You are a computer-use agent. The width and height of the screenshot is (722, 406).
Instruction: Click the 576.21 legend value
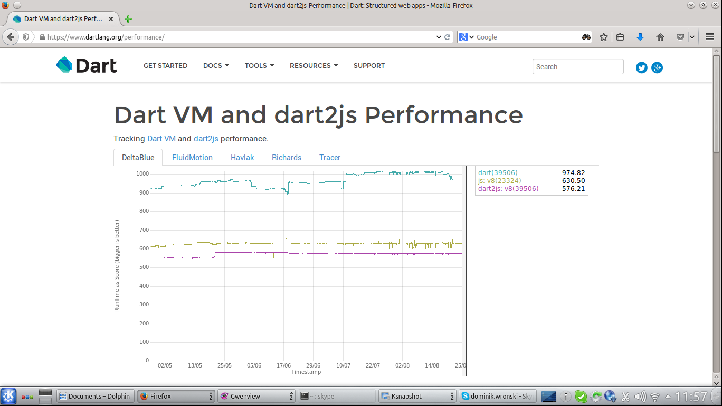pyautogui.click(x=573, y=188)
